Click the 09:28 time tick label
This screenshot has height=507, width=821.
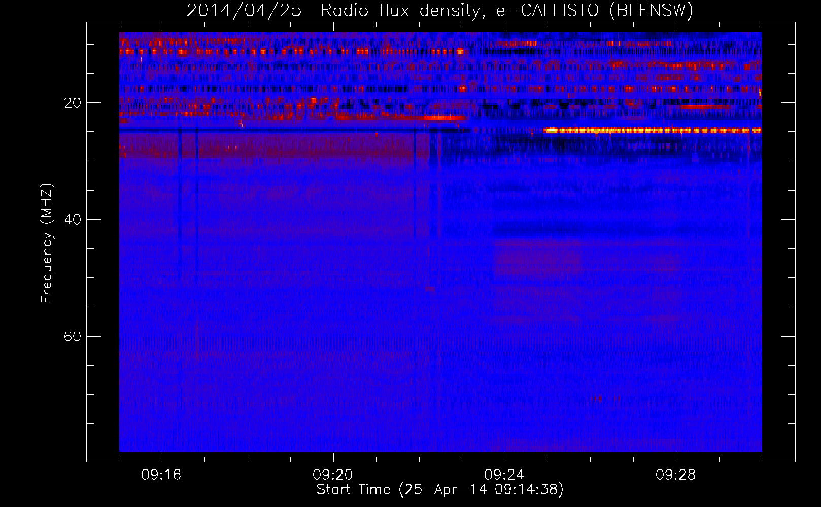coord(676,475)
